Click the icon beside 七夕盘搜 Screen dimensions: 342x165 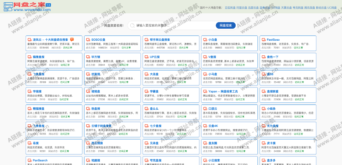click(147, 126)
